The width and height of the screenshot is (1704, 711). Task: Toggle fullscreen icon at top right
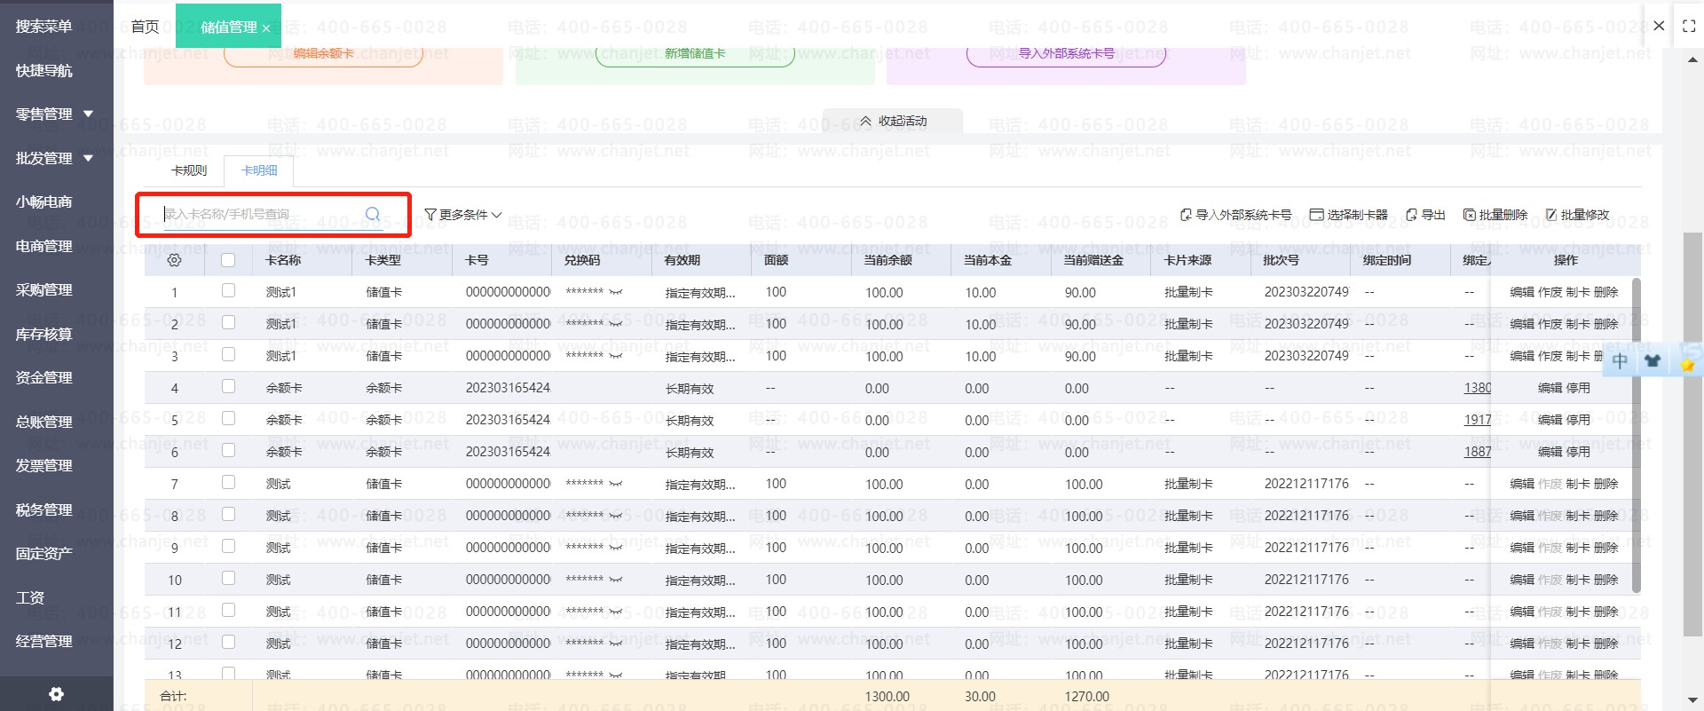[x=1689, y=27]
